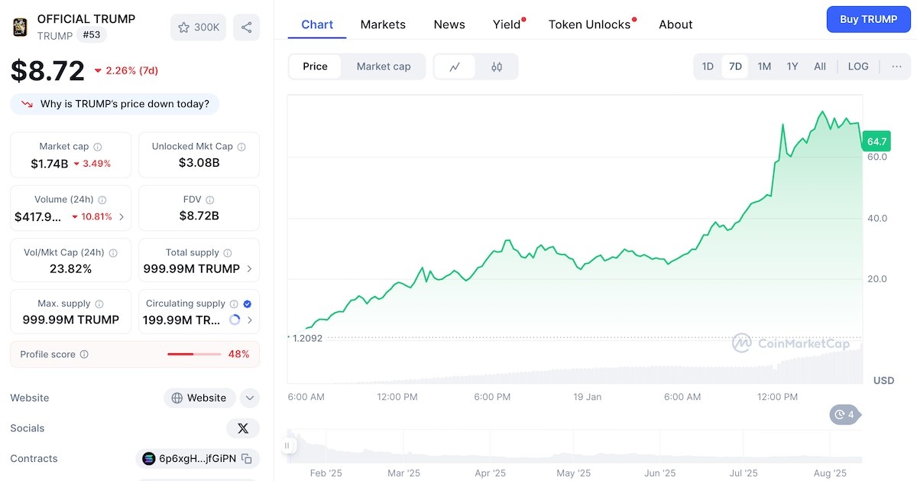
Task: Open the Token Unlocks tab
Action: [589, 24]
